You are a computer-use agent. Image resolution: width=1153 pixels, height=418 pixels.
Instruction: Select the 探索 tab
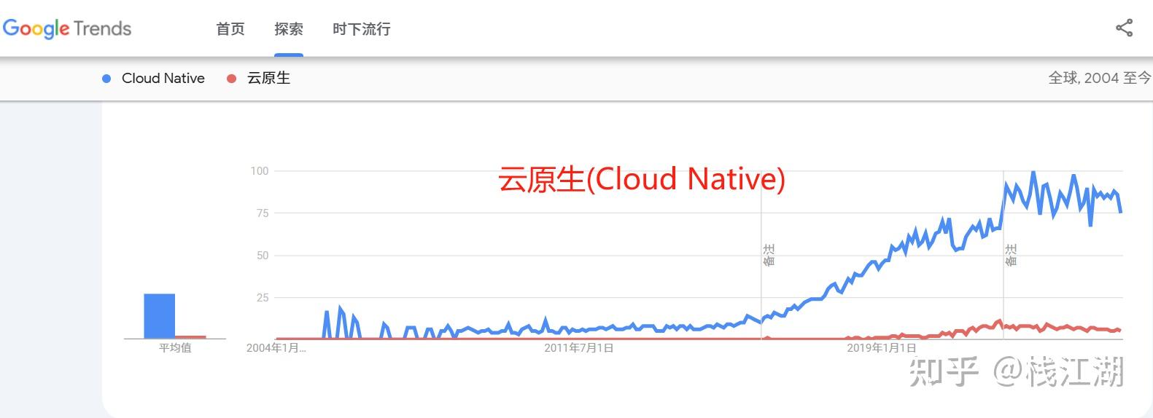(x=289, y=29)
